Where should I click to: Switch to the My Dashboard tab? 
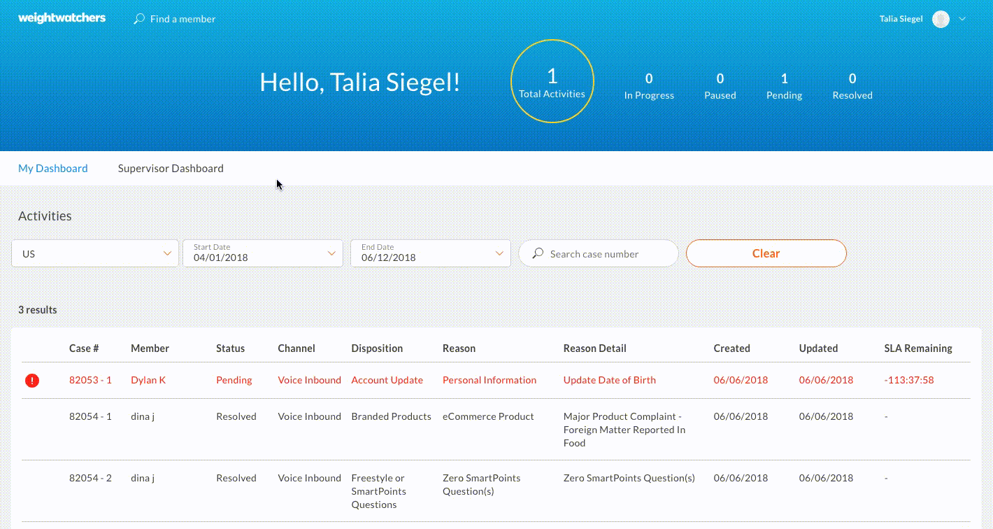point(53,168)
